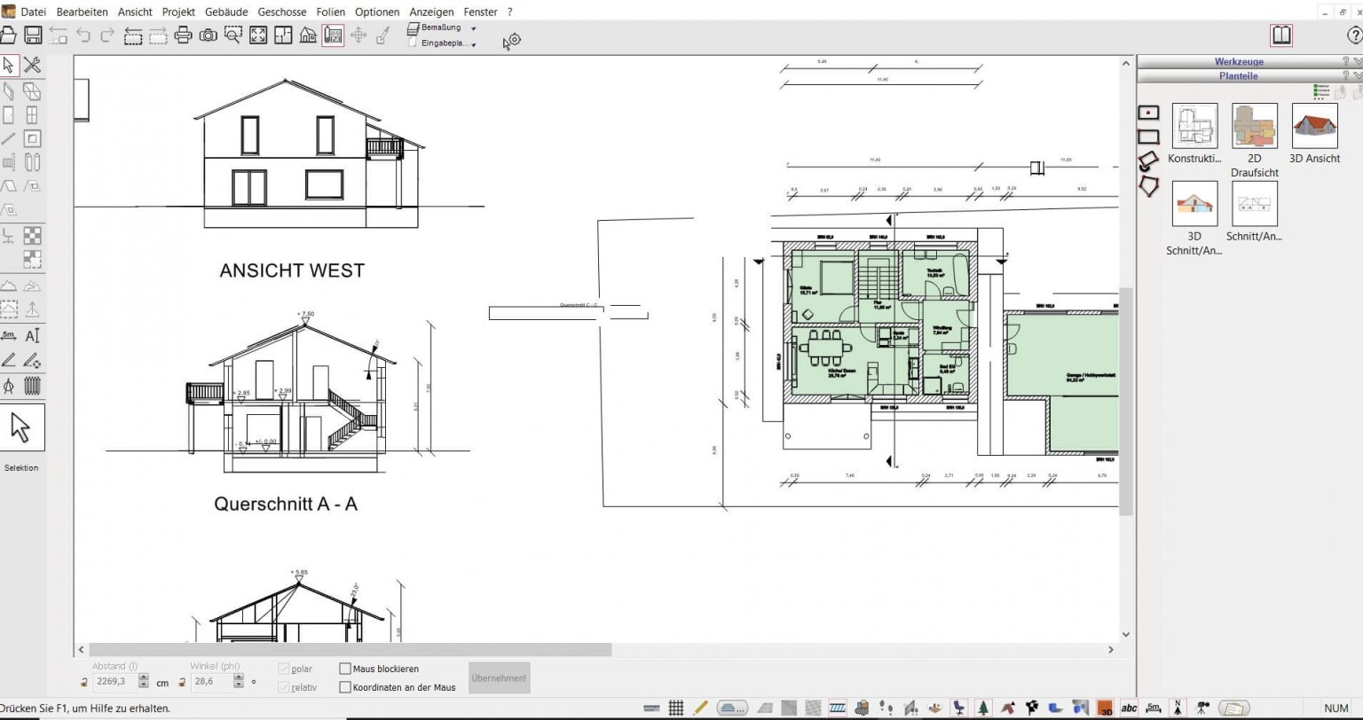Select the wall hatching icon in the status bar
1363x720 pixels.
(x=836, y=708)
